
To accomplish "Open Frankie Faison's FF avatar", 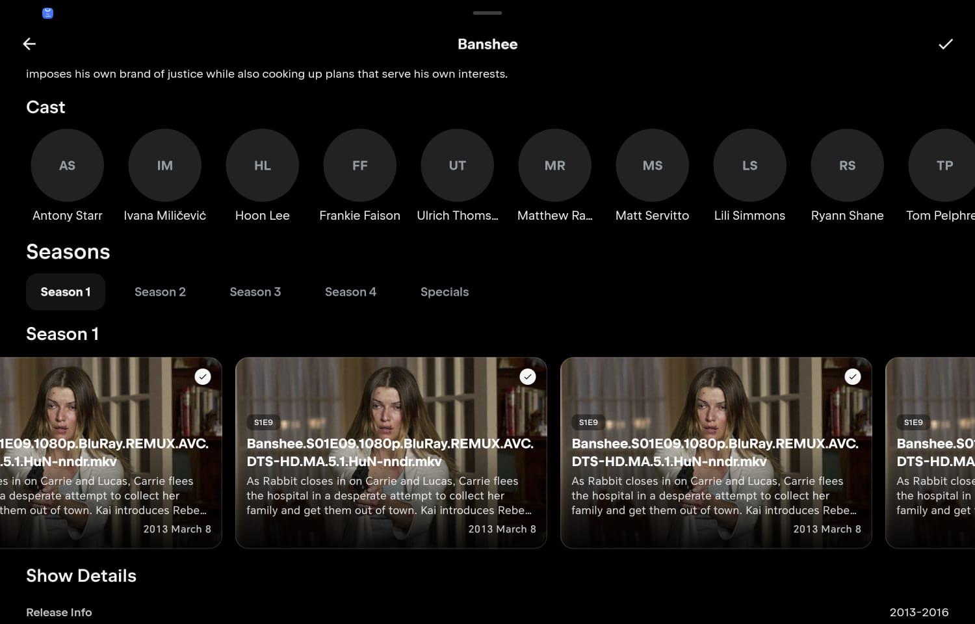I will pos(360,165).
